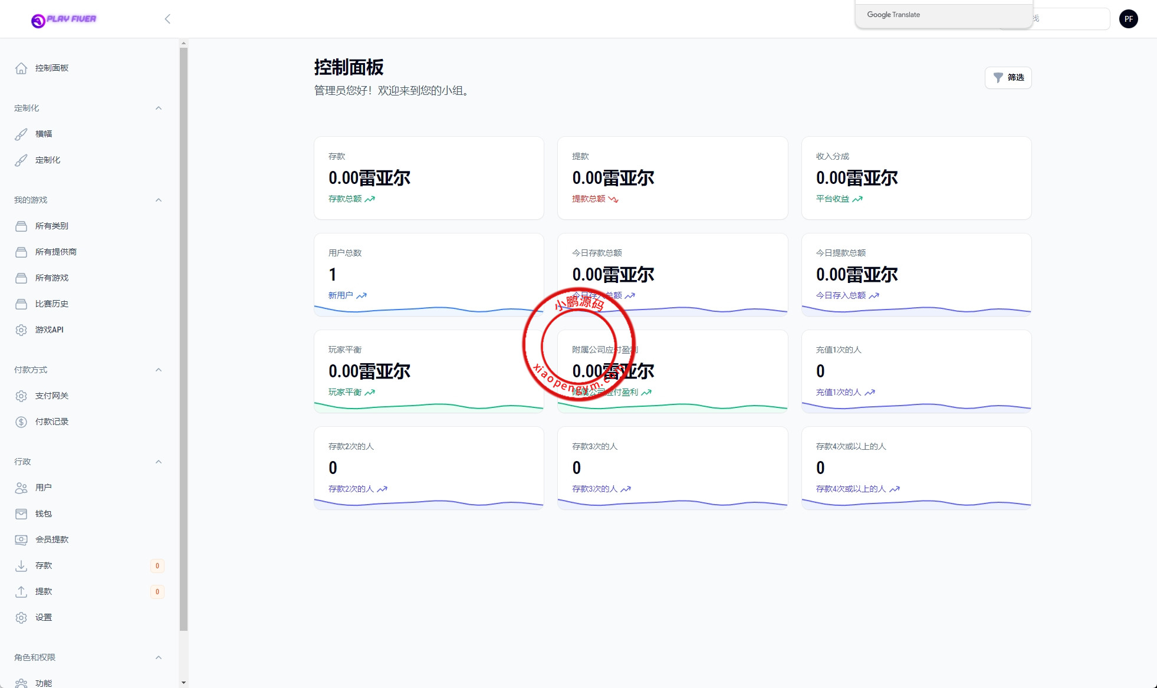Click the gear icon beside 支付网关
The width and height of the screenshot is (1157, 688).
[21, 396]
